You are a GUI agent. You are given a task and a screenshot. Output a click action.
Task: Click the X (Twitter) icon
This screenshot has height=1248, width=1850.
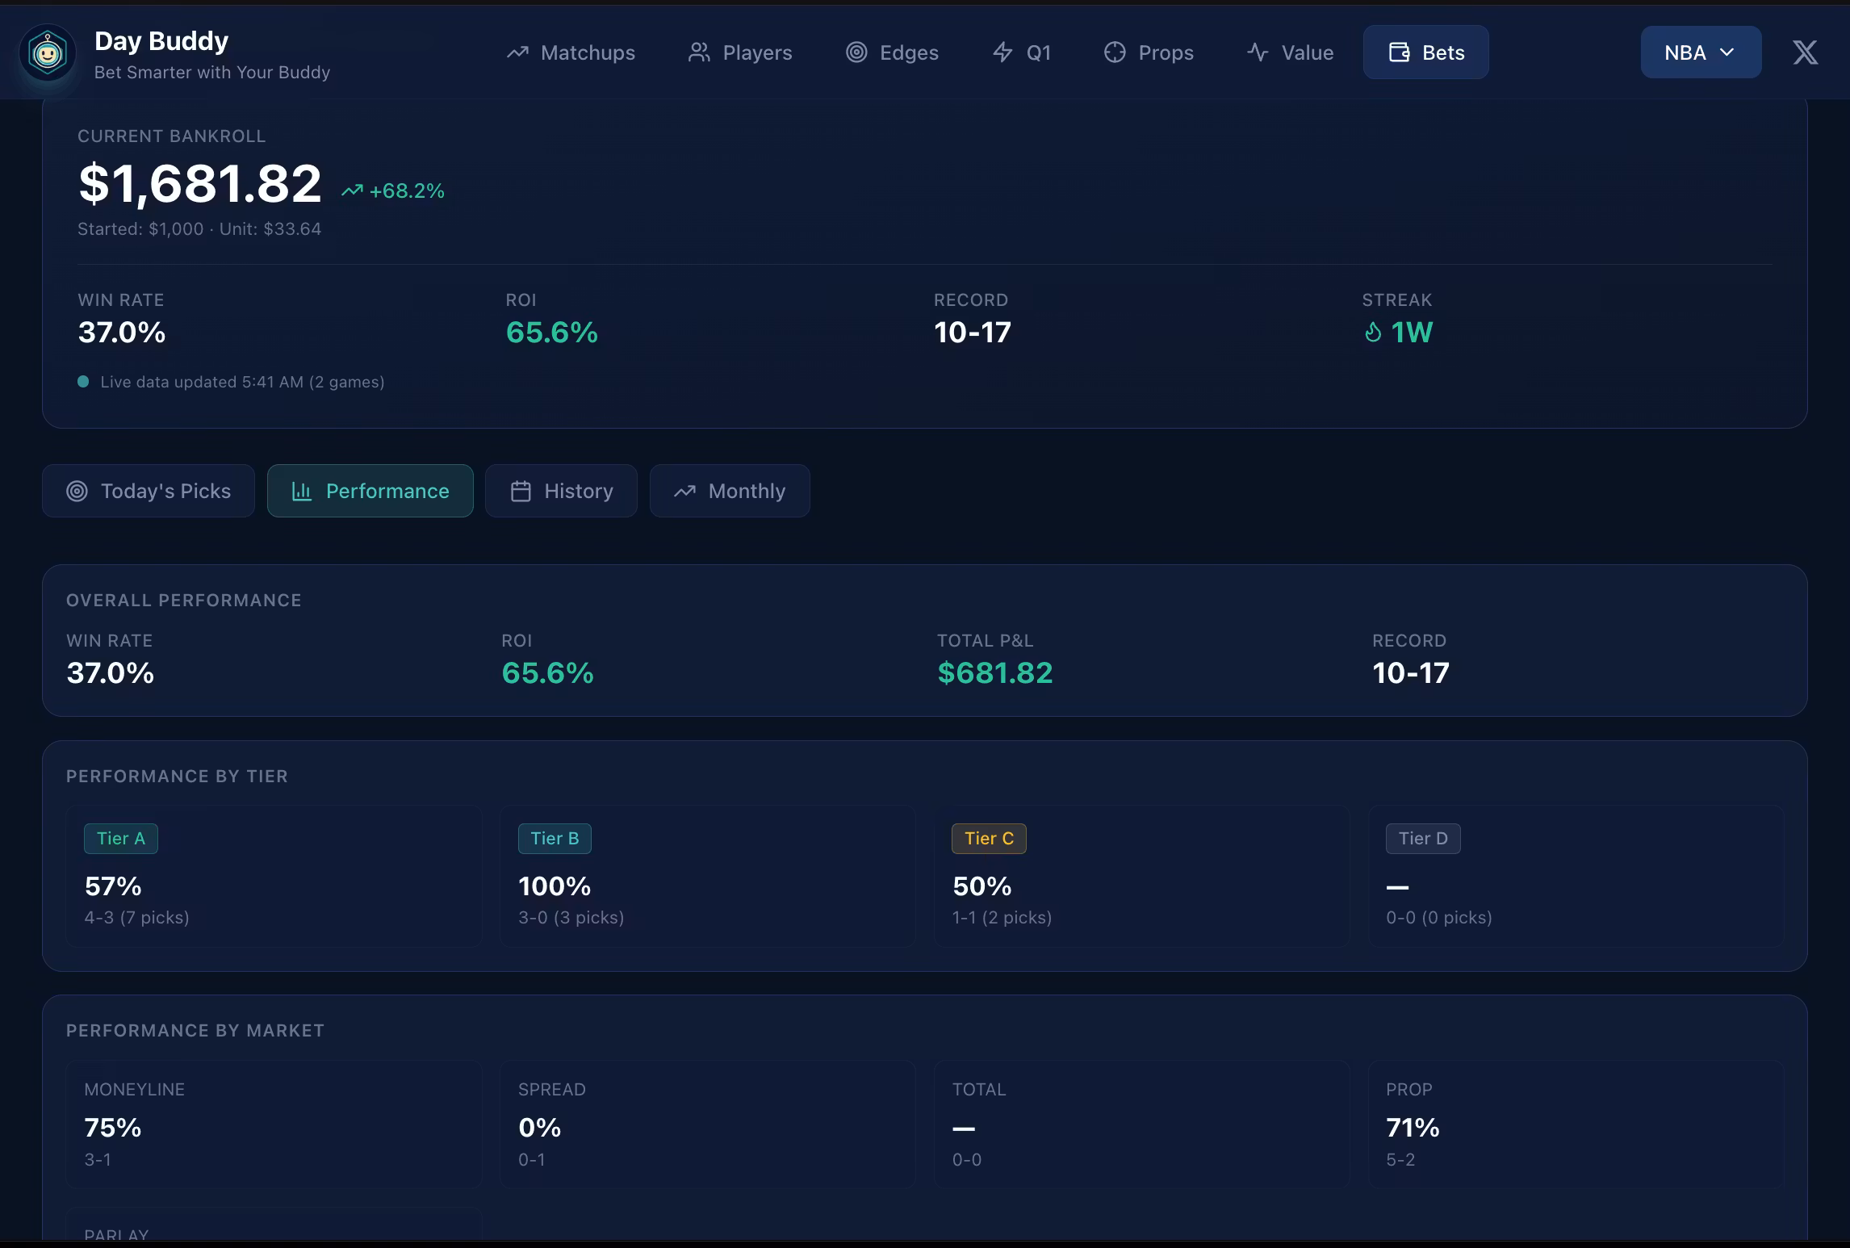tap(1805, 52)
